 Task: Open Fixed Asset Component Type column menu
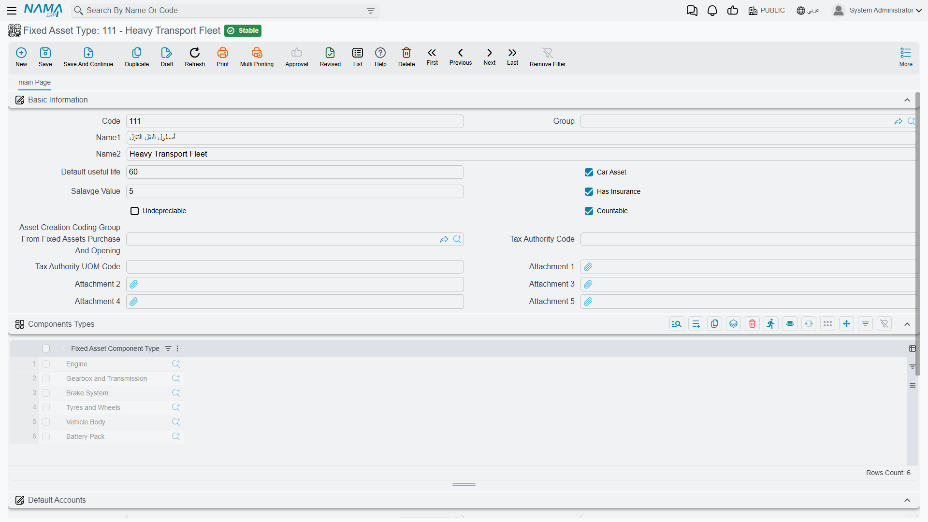[177, 348]
